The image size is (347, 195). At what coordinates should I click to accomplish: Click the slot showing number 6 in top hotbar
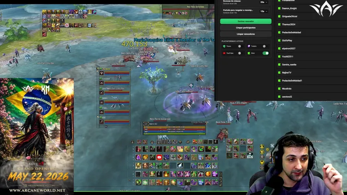(x=216, y=142)
